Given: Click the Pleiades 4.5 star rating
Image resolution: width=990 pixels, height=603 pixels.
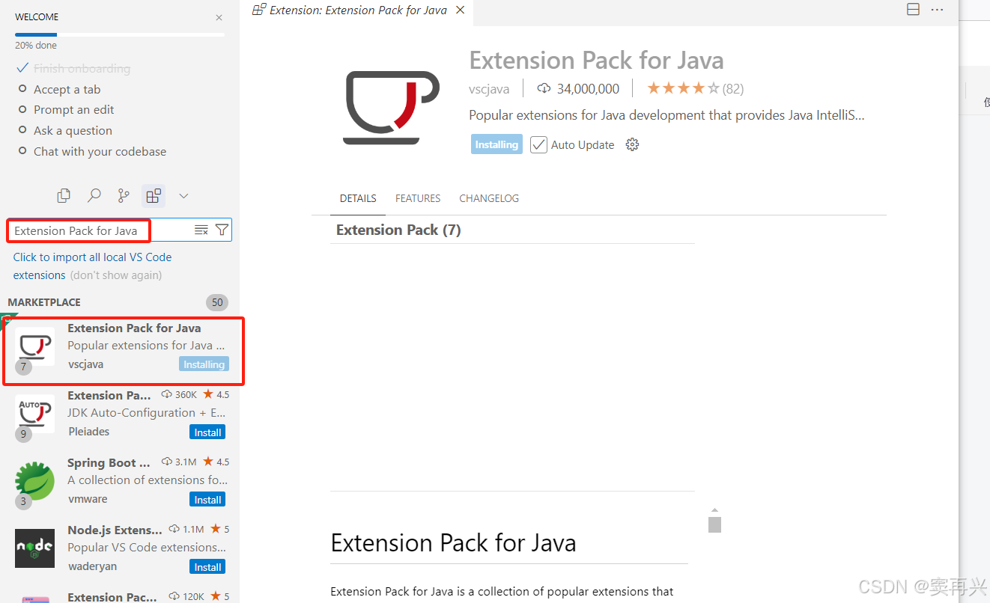Looking at the screenshot, I should pyautogui.click(x=216, y=394).
